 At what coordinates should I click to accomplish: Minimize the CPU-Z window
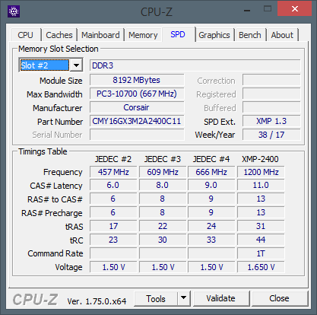click(247, 11)
